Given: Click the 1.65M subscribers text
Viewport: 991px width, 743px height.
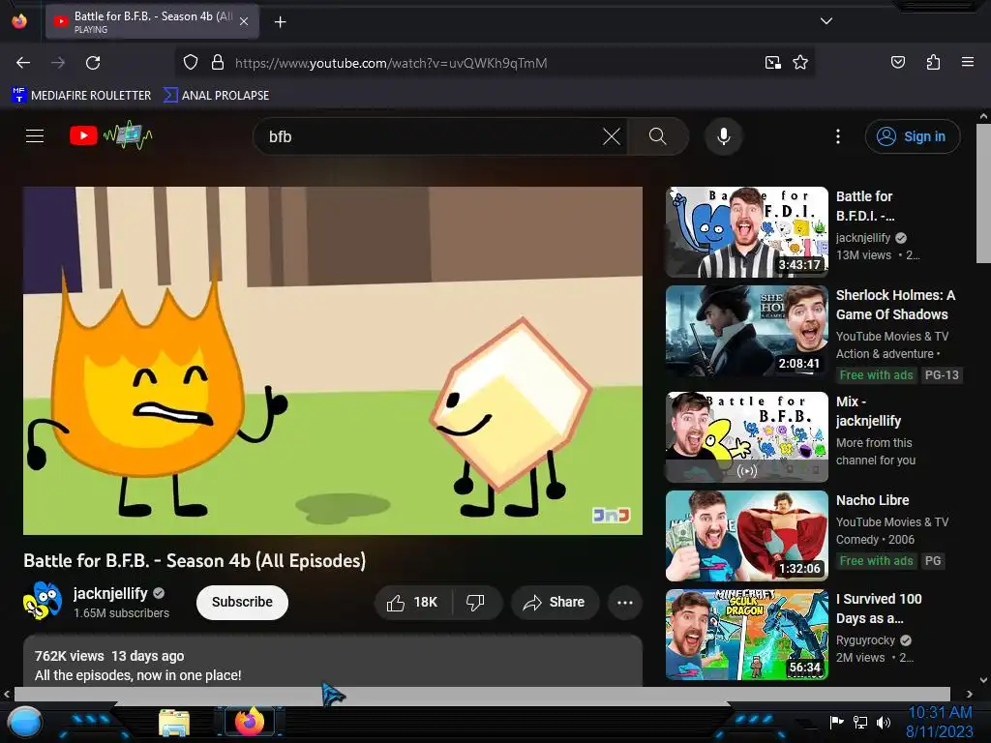Looking at the screenshot, I should [121, 612].
